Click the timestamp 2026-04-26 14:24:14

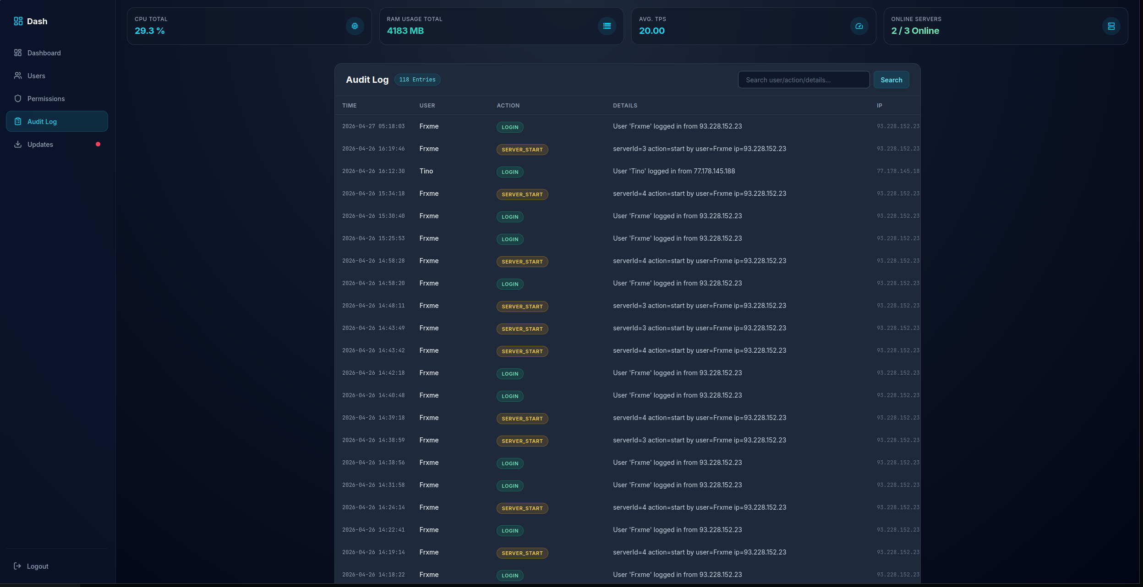coord(373,507)
